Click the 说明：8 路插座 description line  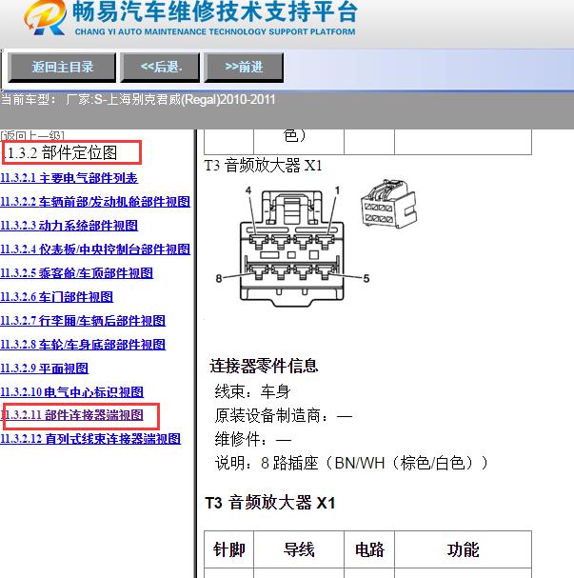(x=352, y=463)
